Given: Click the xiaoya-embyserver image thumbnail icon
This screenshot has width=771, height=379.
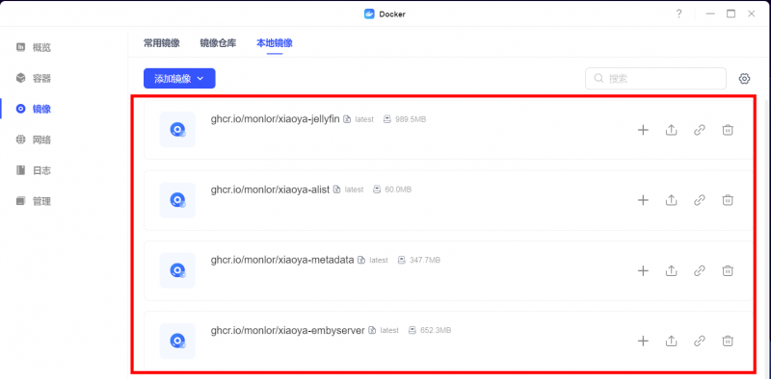Looking at the screenshot, I should click(177, 341).
